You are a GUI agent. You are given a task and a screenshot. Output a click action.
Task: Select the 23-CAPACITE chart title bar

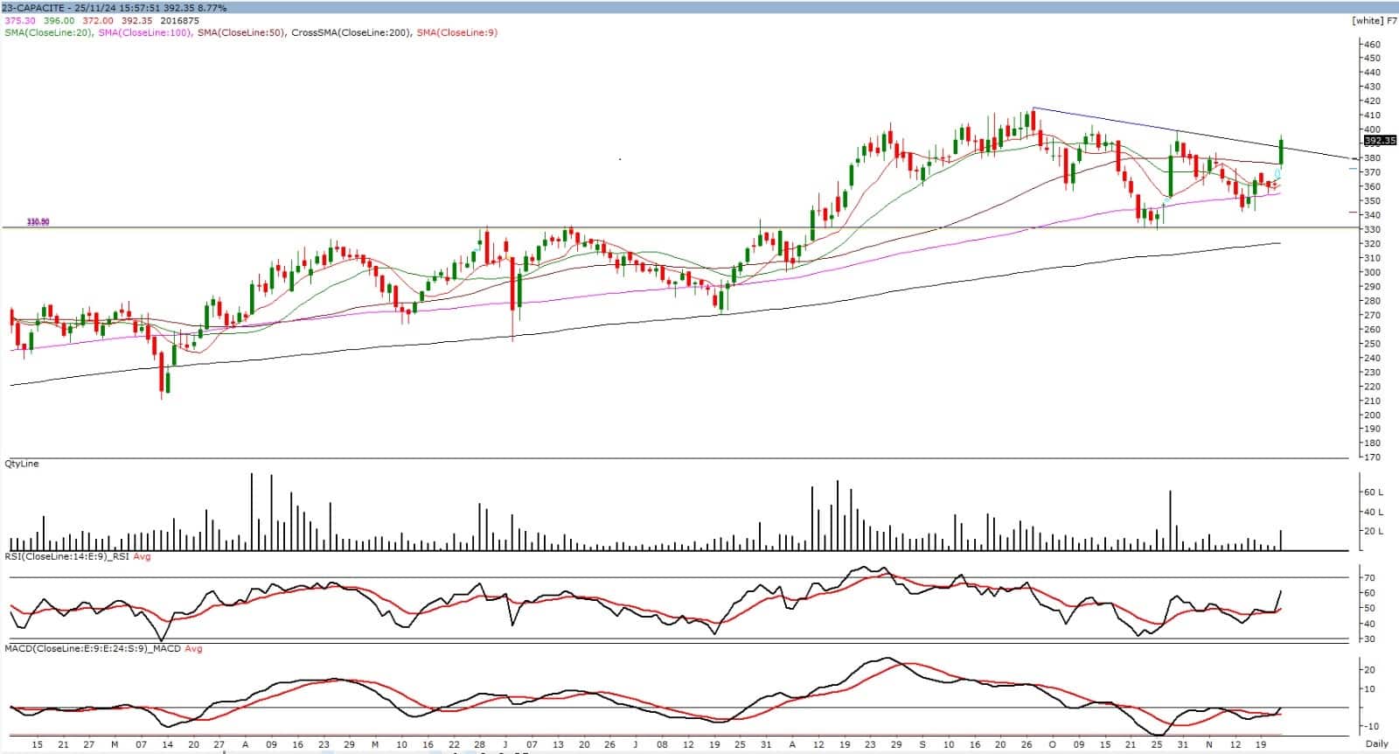click(115, 8)
